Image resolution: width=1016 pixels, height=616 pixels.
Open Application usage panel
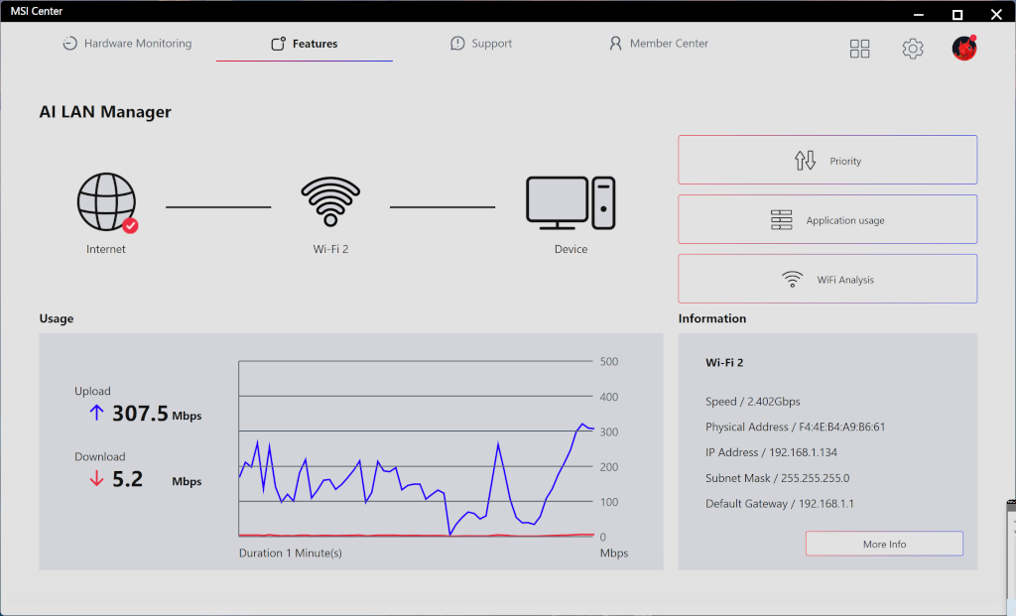pos(827,219)
